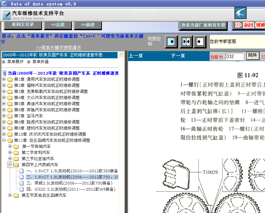
Task: Click the bird logo icon in header
Action: (240, 13)
